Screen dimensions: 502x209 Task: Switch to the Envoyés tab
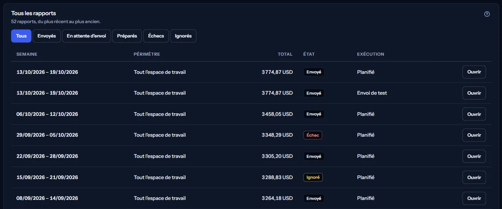point(47,36)
